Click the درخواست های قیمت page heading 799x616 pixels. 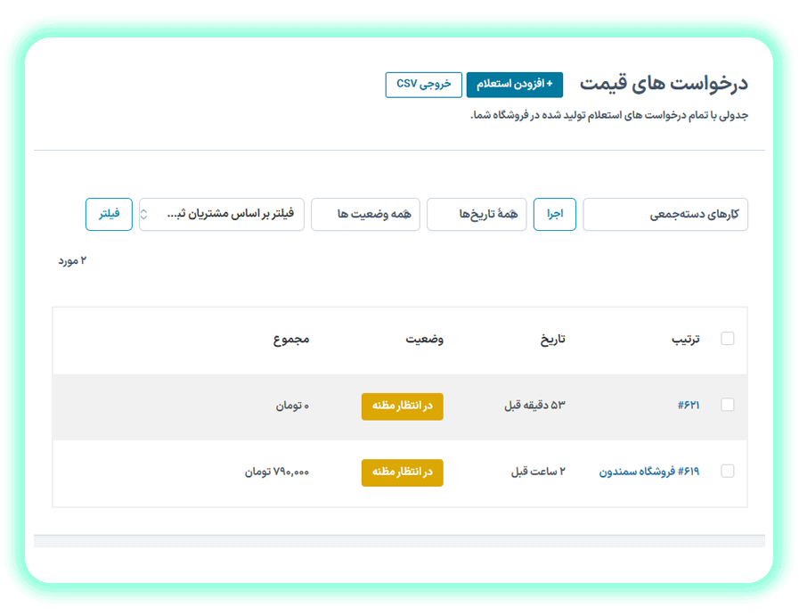[x=664, y=85]
